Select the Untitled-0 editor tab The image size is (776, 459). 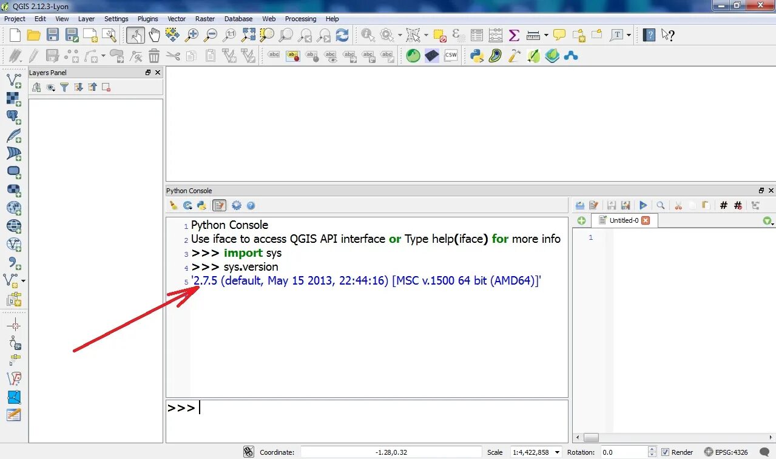click(x=624, y=220)
